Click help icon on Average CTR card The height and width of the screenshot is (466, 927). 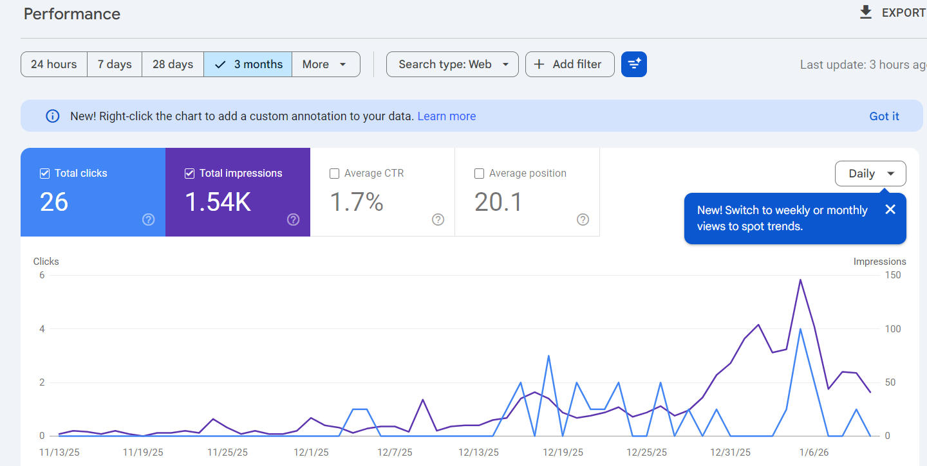(x=438, y=220)
